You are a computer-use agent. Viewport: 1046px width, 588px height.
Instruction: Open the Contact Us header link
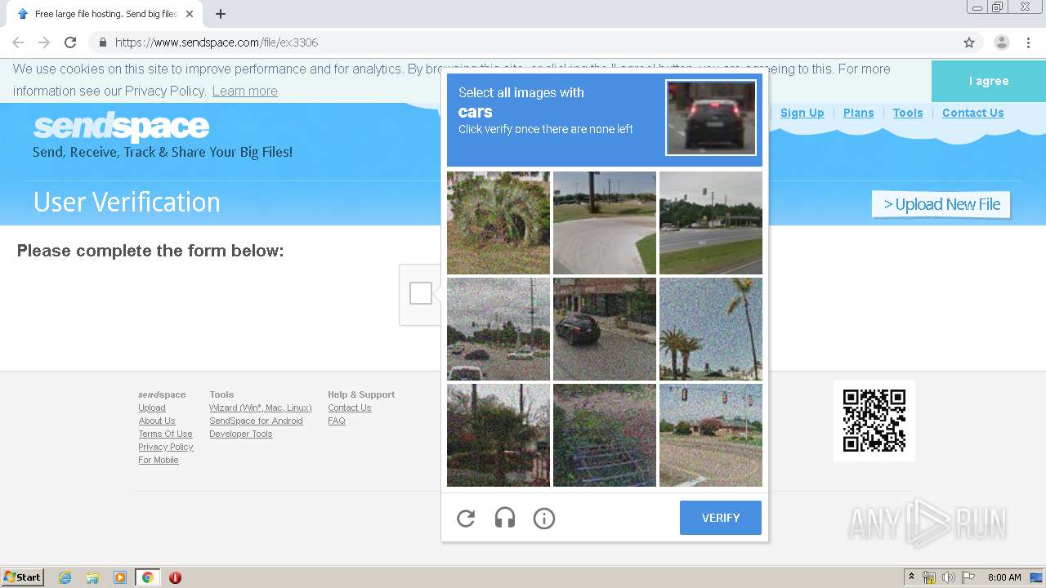tap(972, 113)
